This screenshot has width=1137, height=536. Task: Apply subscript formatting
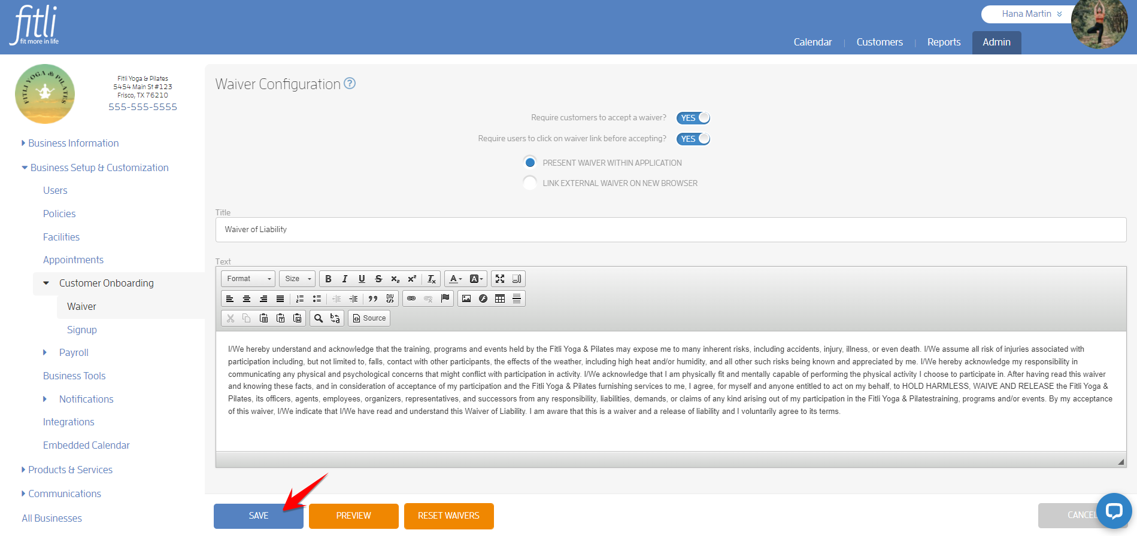[395, 279]
